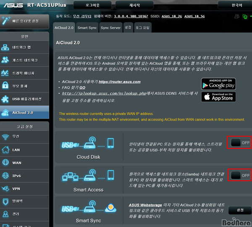Open 부모 통제 in the sidebar
The image size is (252, 227).
pos(24,86)
